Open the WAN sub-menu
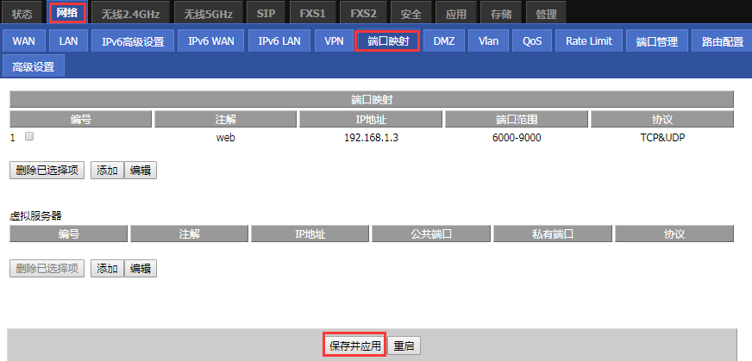 [x=23, y=41]
